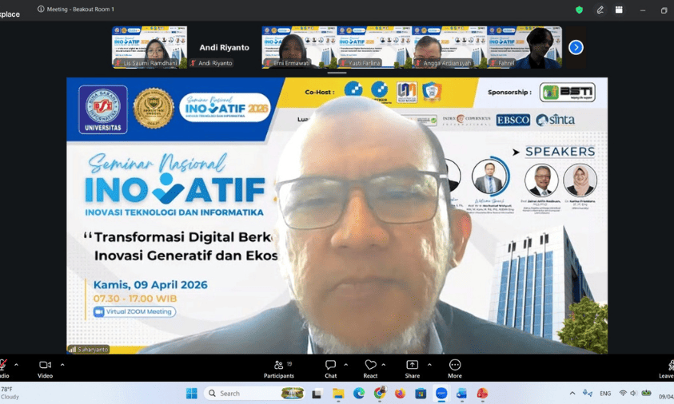Click the green encryption shield icon
This screenshot has width=674, height=404.
579,10
